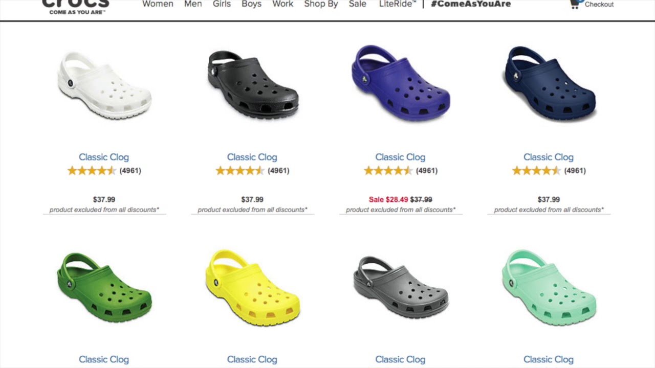
Task: Click the Crocs logo
Action: (x=76, y=6)
